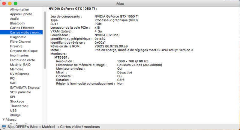Image resolution: width=240 pixels, height=130 pixels.
Task: Open Appareil photo hardware section
Action: [x=21, y=14]
